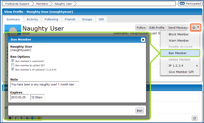Confirm with the Ban button
The height and width of the screenshot is (123, 204).
(x=139, y=111)
